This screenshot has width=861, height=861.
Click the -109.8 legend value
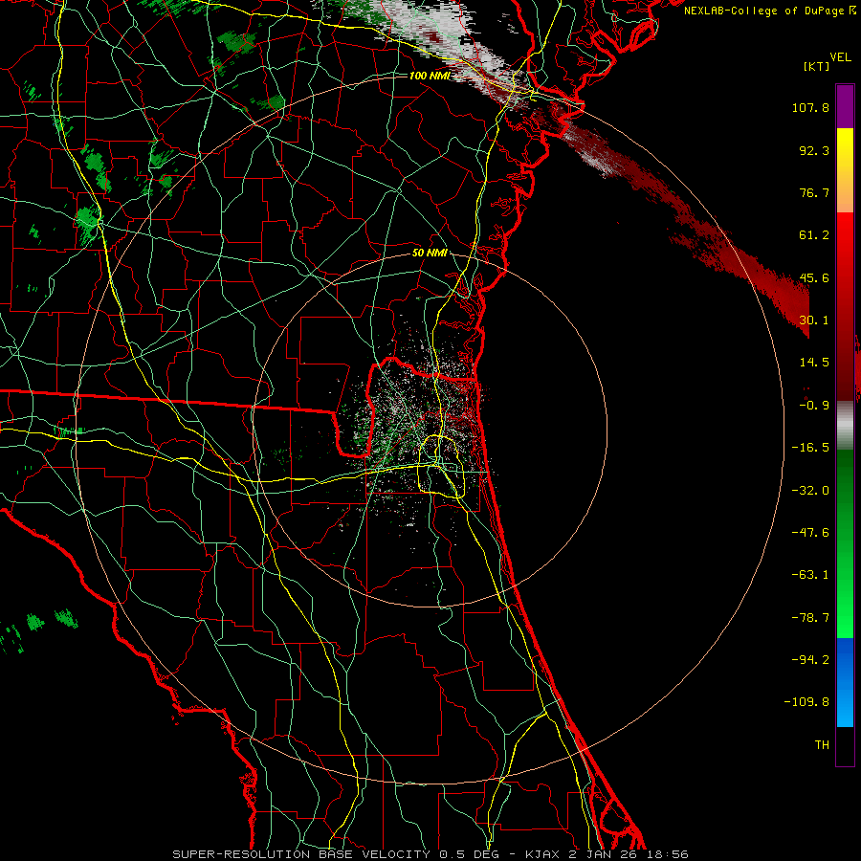point(806,702)
